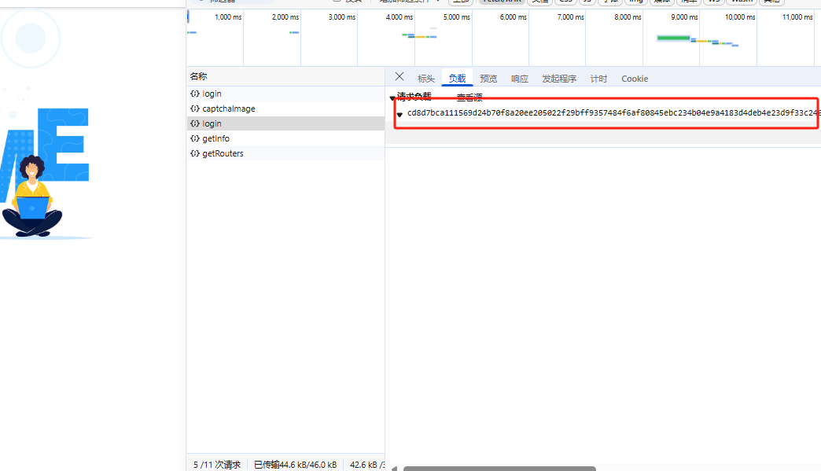
Task: Click the scrollbar left arrow
Action: tap(394, 469)
